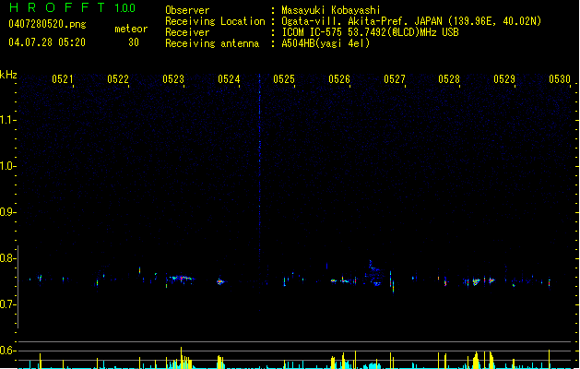This screenshot has height=369, width=580.
Task: Select the file name 0407280520.png
Action: tap(47, 24)
